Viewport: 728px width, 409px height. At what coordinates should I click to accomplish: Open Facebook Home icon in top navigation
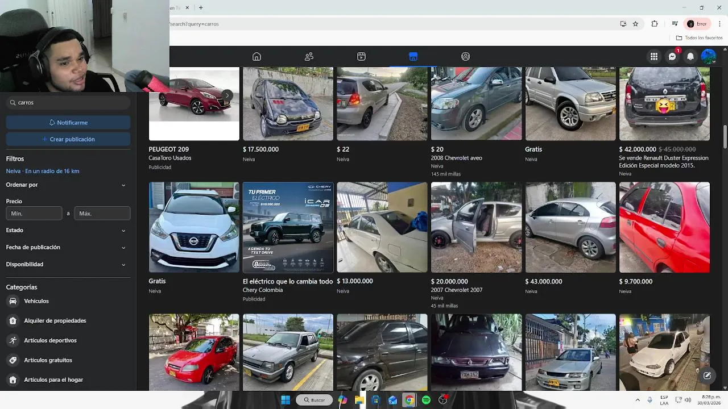(x=257, y=56)
